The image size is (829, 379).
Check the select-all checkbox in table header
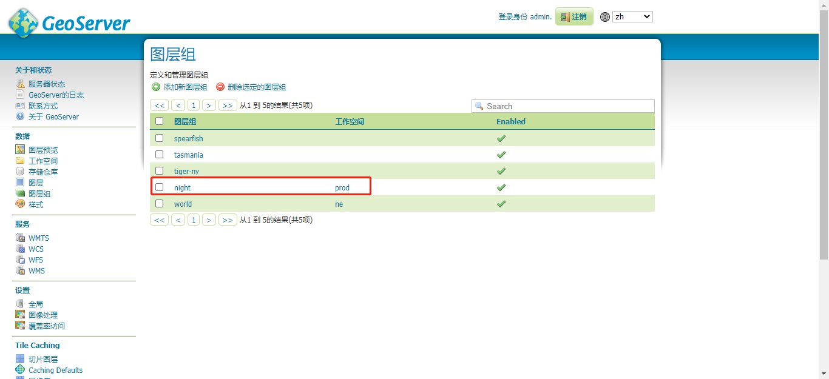pyautogui.click(x=159, y=121)
